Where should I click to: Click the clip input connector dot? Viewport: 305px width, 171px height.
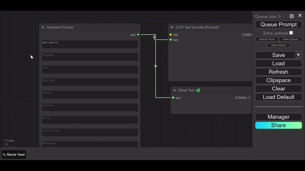170,35
